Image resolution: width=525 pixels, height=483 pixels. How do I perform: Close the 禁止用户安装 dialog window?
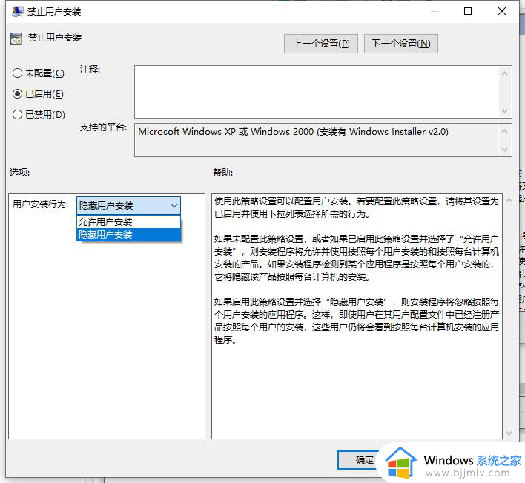tap(503, 12)
